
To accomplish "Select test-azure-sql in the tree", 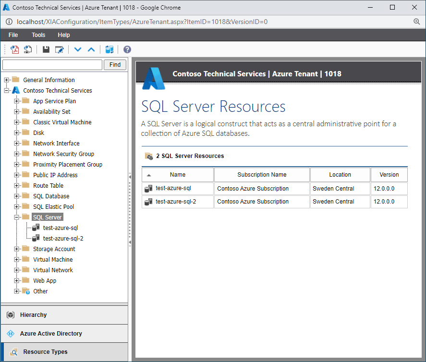I will (x=61, y=228).
